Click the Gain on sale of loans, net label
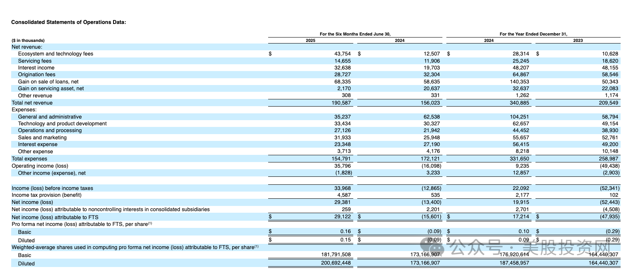Screen dimensions: 631x273 (48, 82)
